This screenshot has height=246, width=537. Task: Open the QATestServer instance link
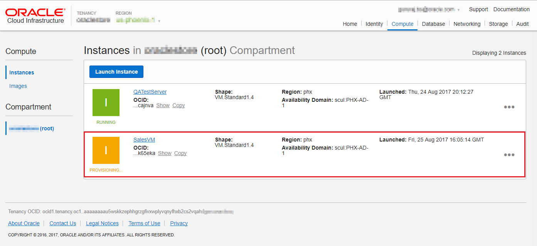point(150,92)
